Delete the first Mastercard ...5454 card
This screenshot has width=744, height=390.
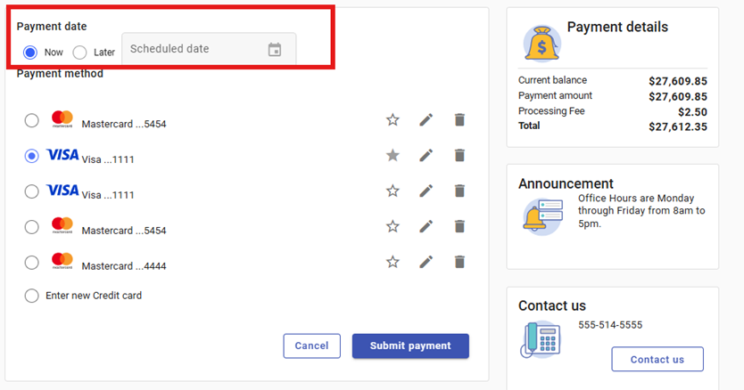(x=459, y=120)
